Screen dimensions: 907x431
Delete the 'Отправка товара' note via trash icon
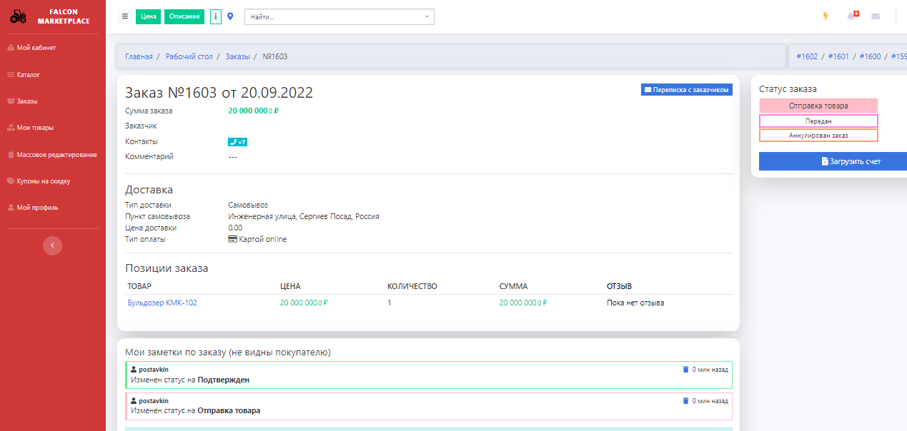[x=685, y=401]
